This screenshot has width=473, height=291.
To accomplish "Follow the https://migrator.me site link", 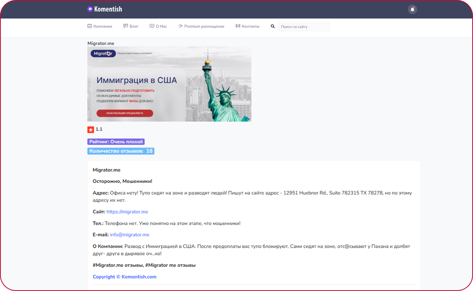I will 127,212.
